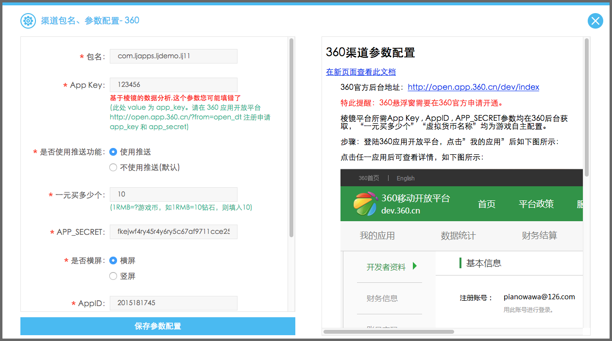Viewport: 612px width, 341px height.
Task: Click the gear settings icon in header
Action: coord(28,21)
